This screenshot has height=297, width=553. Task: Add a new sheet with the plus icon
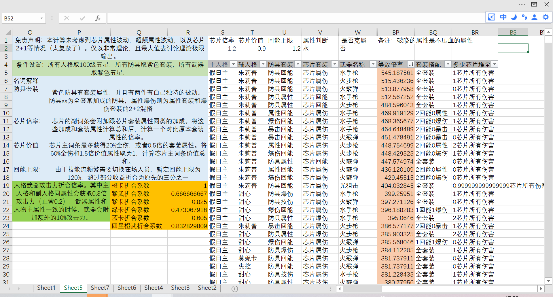point(235,289)
